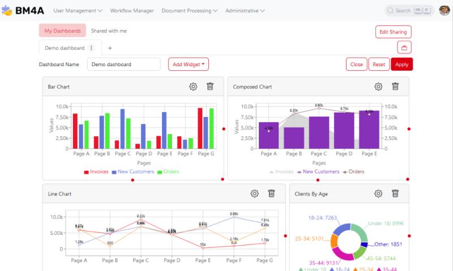Screen dimensions: 453x271
Task: Open the Workflow Manager menu item
Action: pyautogui.click(x=131, y=10)
